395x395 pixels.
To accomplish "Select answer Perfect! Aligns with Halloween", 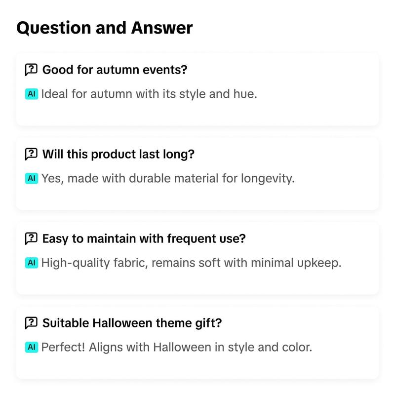I will tap(177, 347).
